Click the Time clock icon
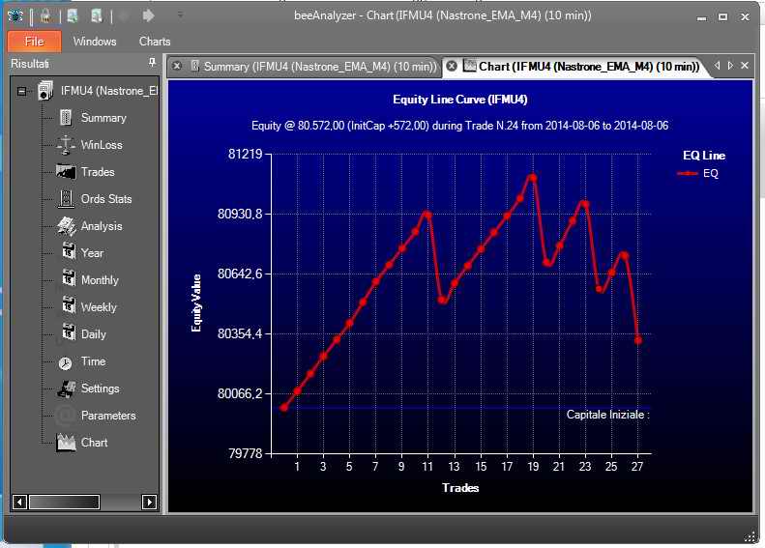765x548 pixels. [66, 363]
